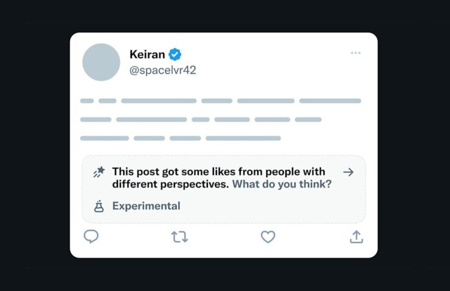450x291 pixels.
Task: Click the reply speech bubble icon
Action: click(91, 236)
